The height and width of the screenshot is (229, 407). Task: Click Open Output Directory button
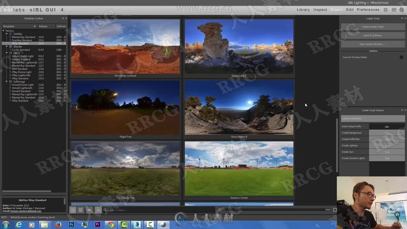(373, 44)
